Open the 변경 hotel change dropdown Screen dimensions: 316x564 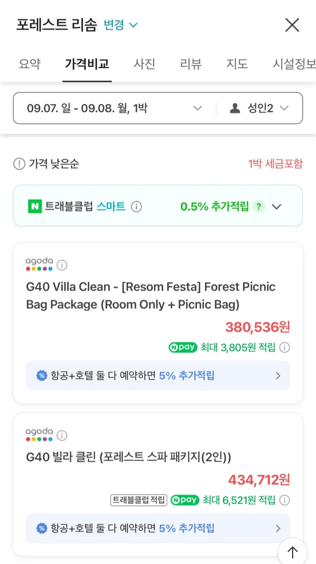pos(121,25)
